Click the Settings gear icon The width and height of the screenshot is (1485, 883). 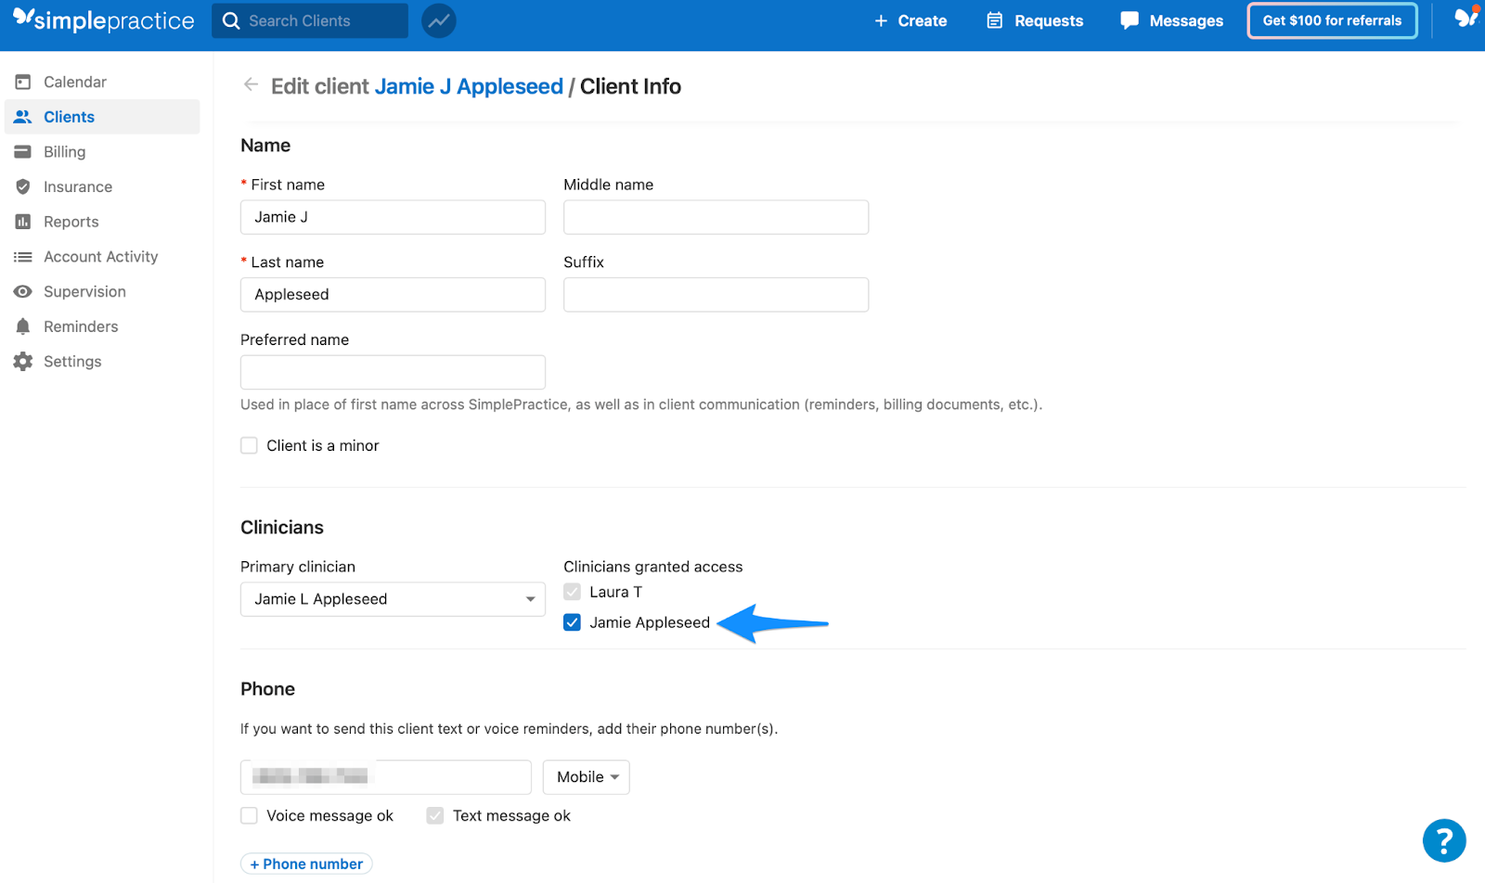[x=23, y=362]
